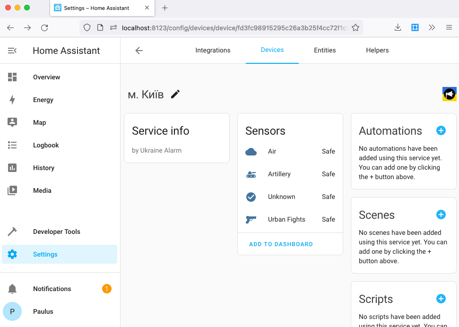
Task: Click the Ukraine Alarm megaphone logo
Action: coord(450,94)
